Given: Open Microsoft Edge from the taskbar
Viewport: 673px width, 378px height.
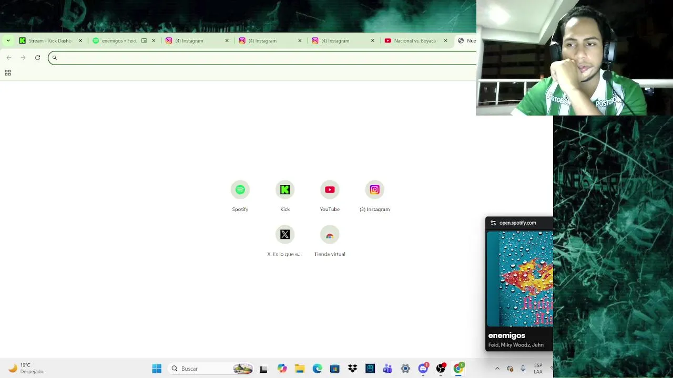Looking at the screenshot, I should click(317, 369).
